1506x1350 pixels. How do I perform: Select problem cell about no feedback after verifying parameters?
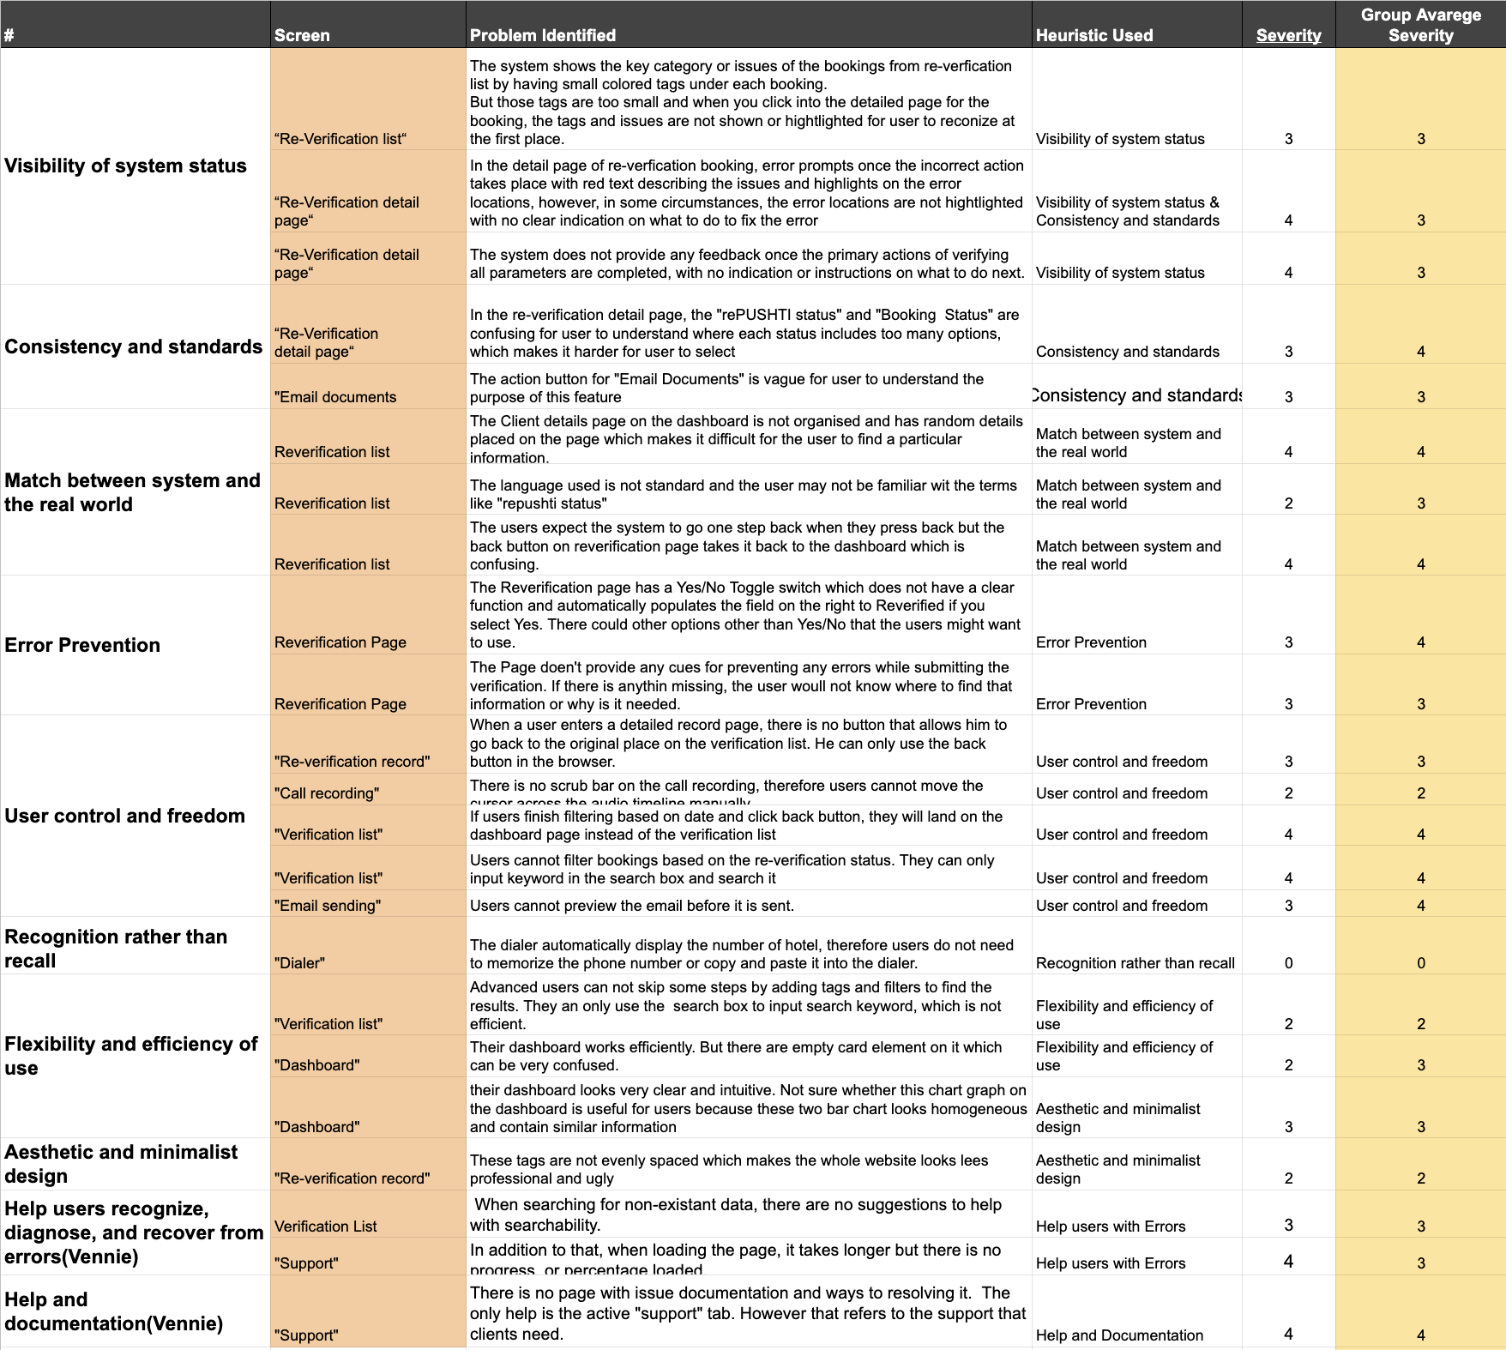click(749, 258)
